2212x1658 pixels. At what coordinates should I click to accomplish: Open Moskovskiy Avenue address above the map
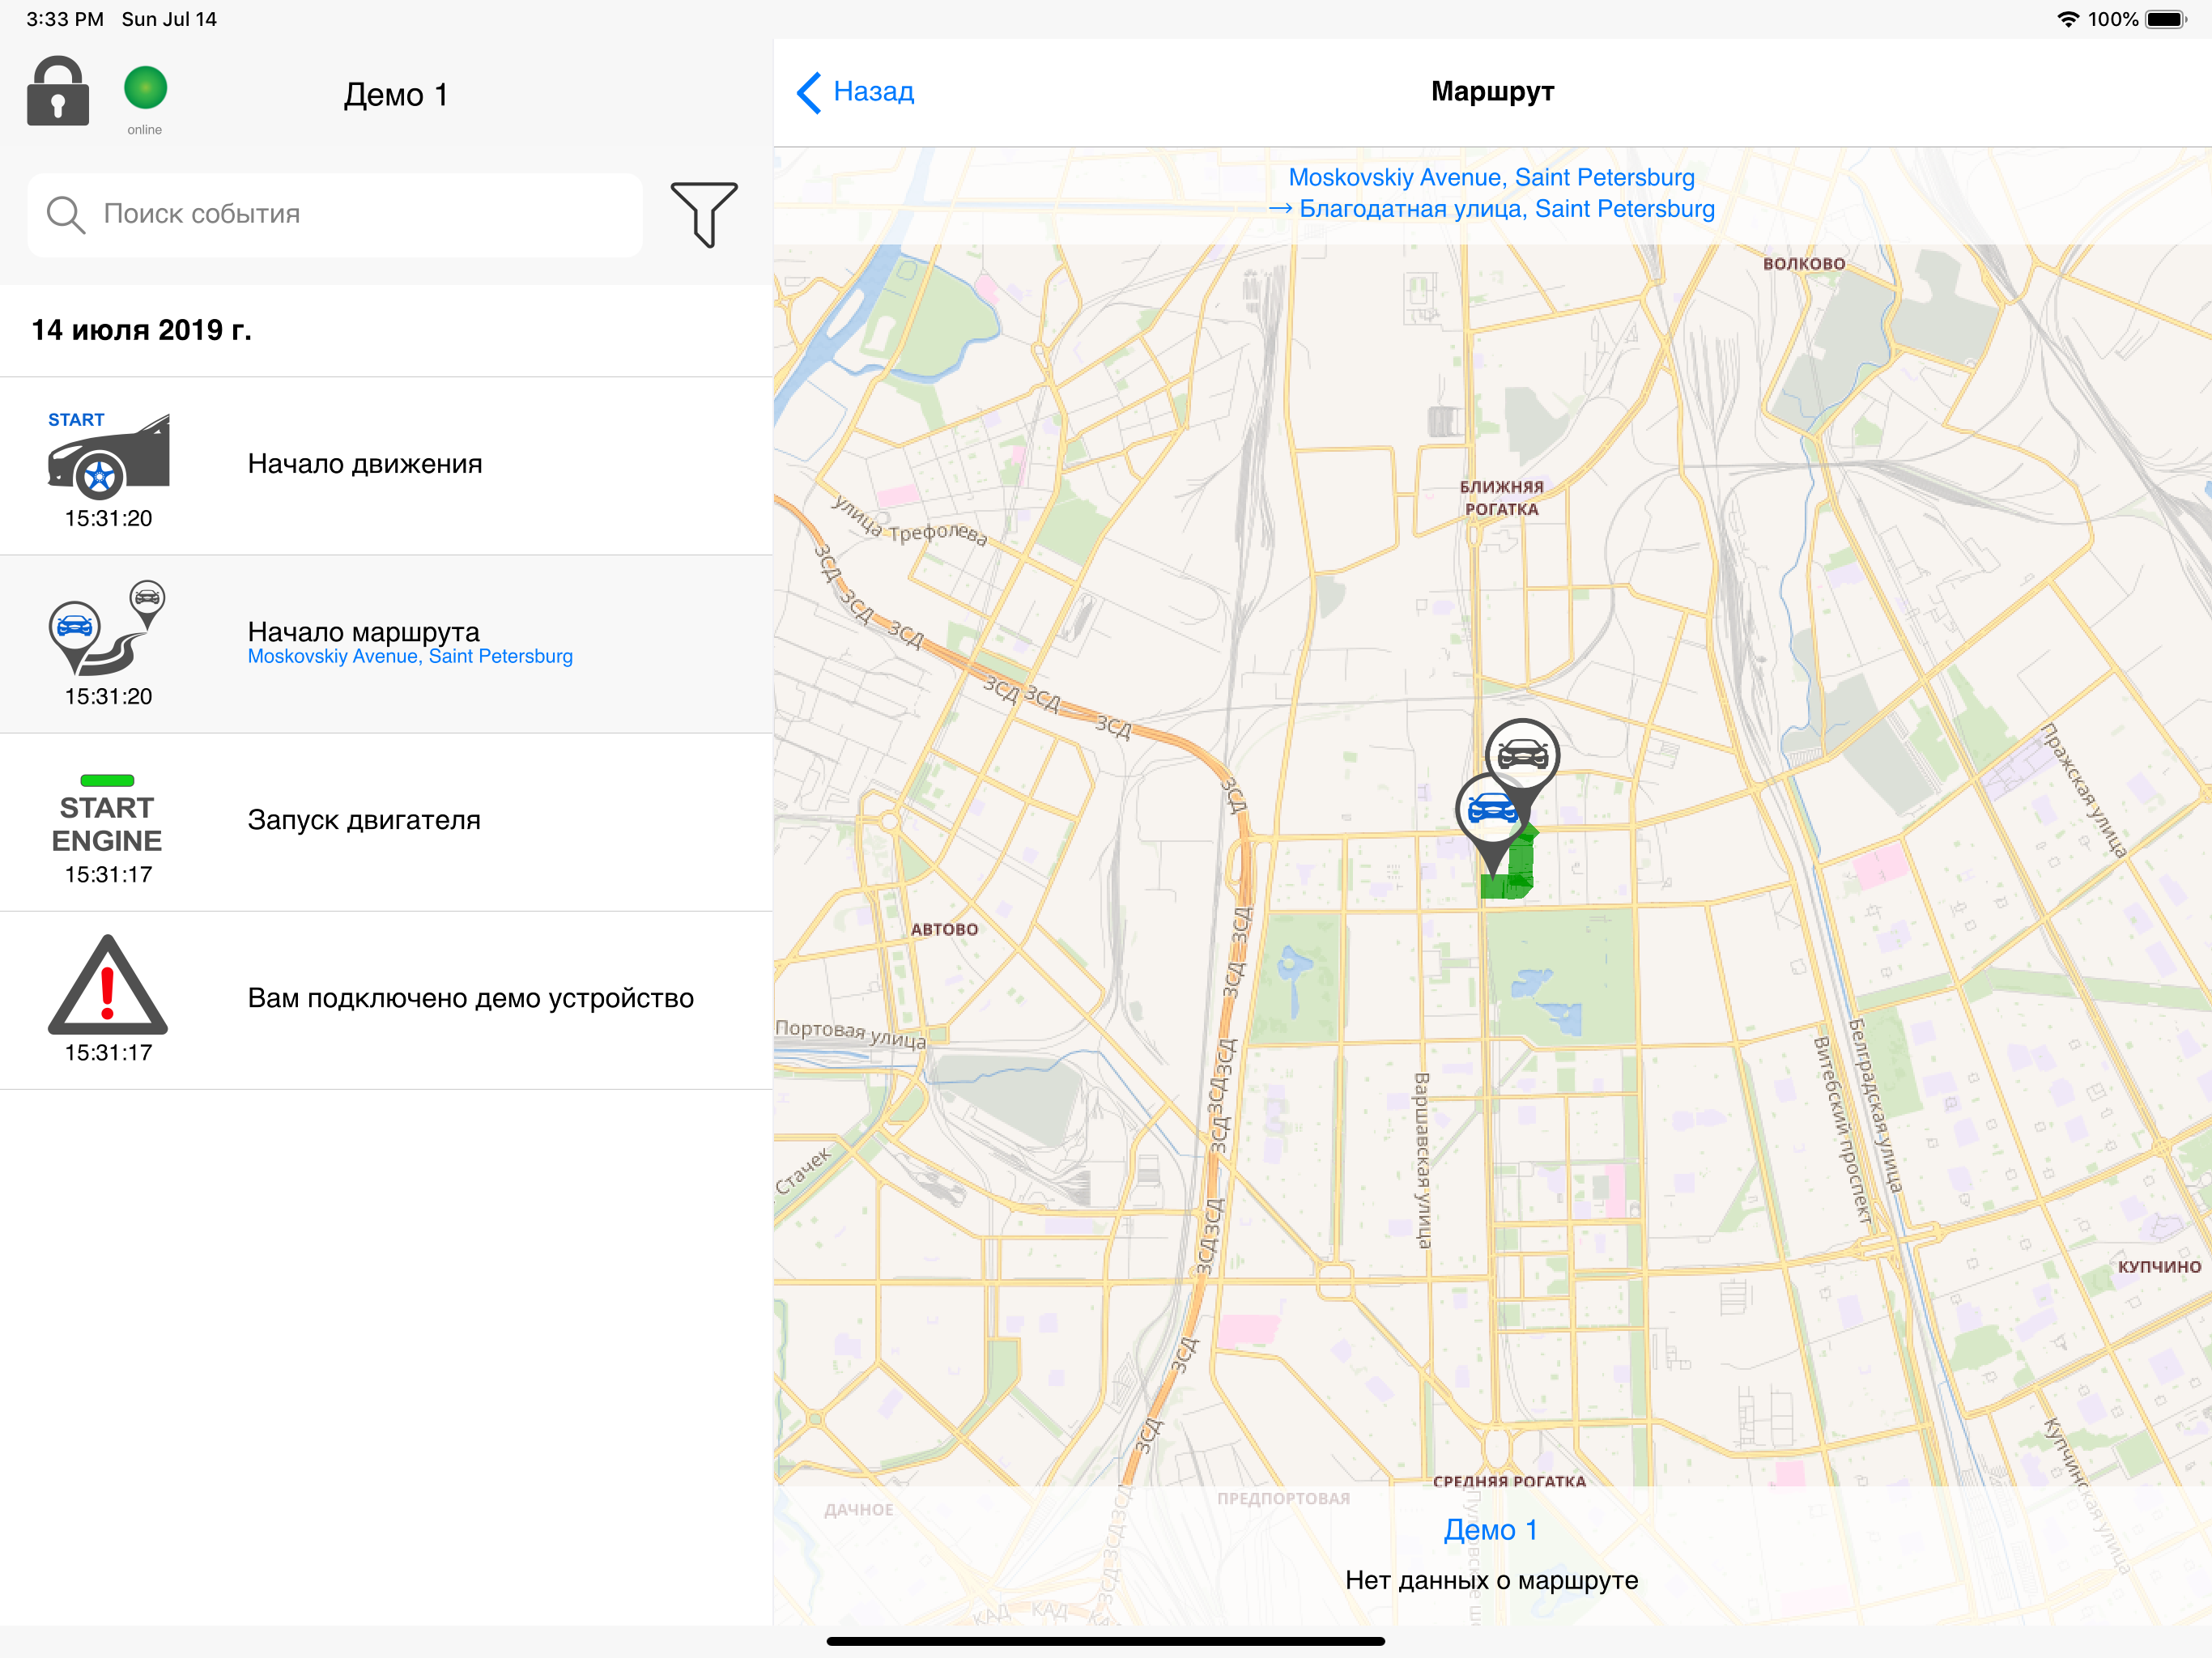1491,177
